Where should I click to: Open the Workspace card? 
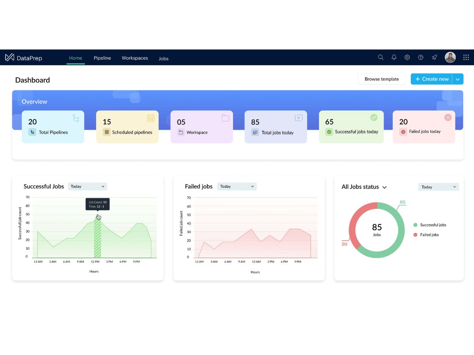[201, 127]
